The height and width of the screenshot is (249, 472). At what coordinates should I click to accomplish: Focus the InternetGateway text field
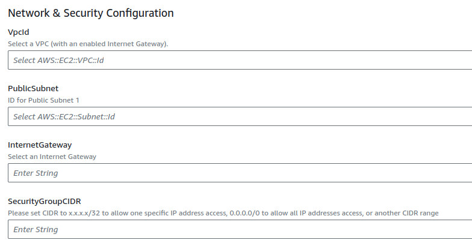pos(241,173)
